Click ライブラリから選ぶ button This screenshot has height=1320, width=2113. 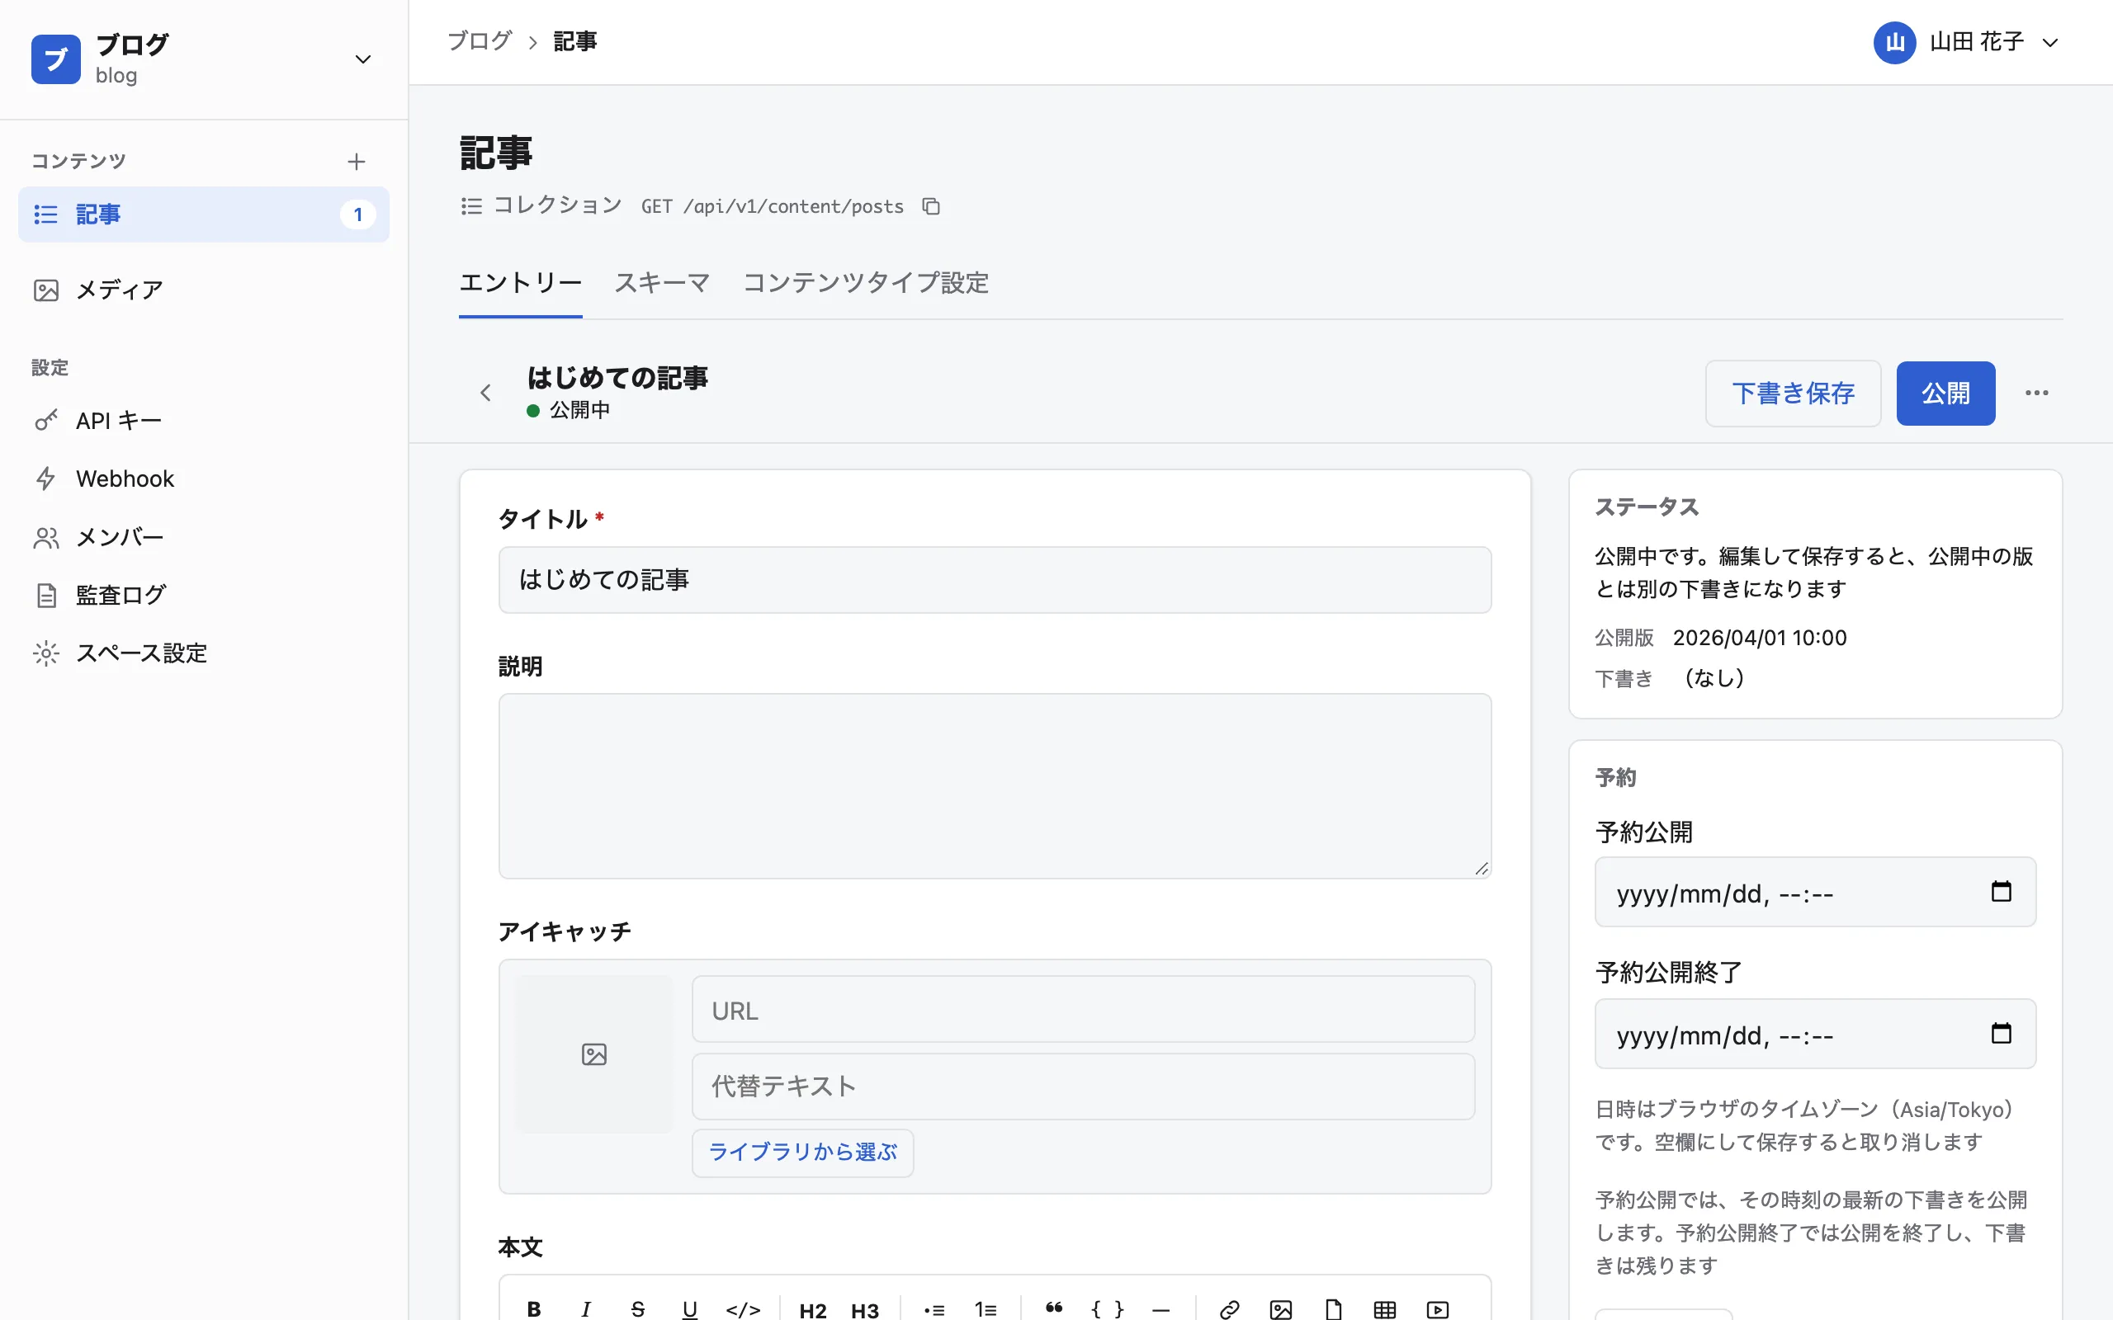click(802, 1153)
